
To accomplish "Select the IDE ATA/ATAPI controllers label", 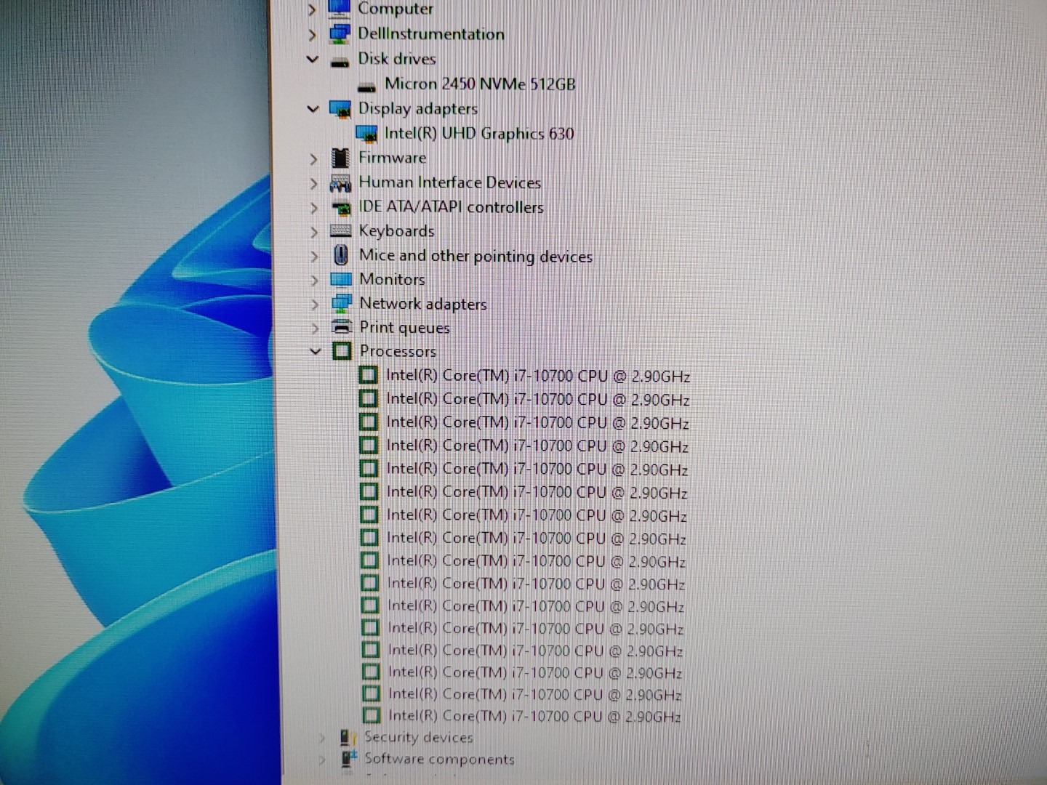I will 452,207.
